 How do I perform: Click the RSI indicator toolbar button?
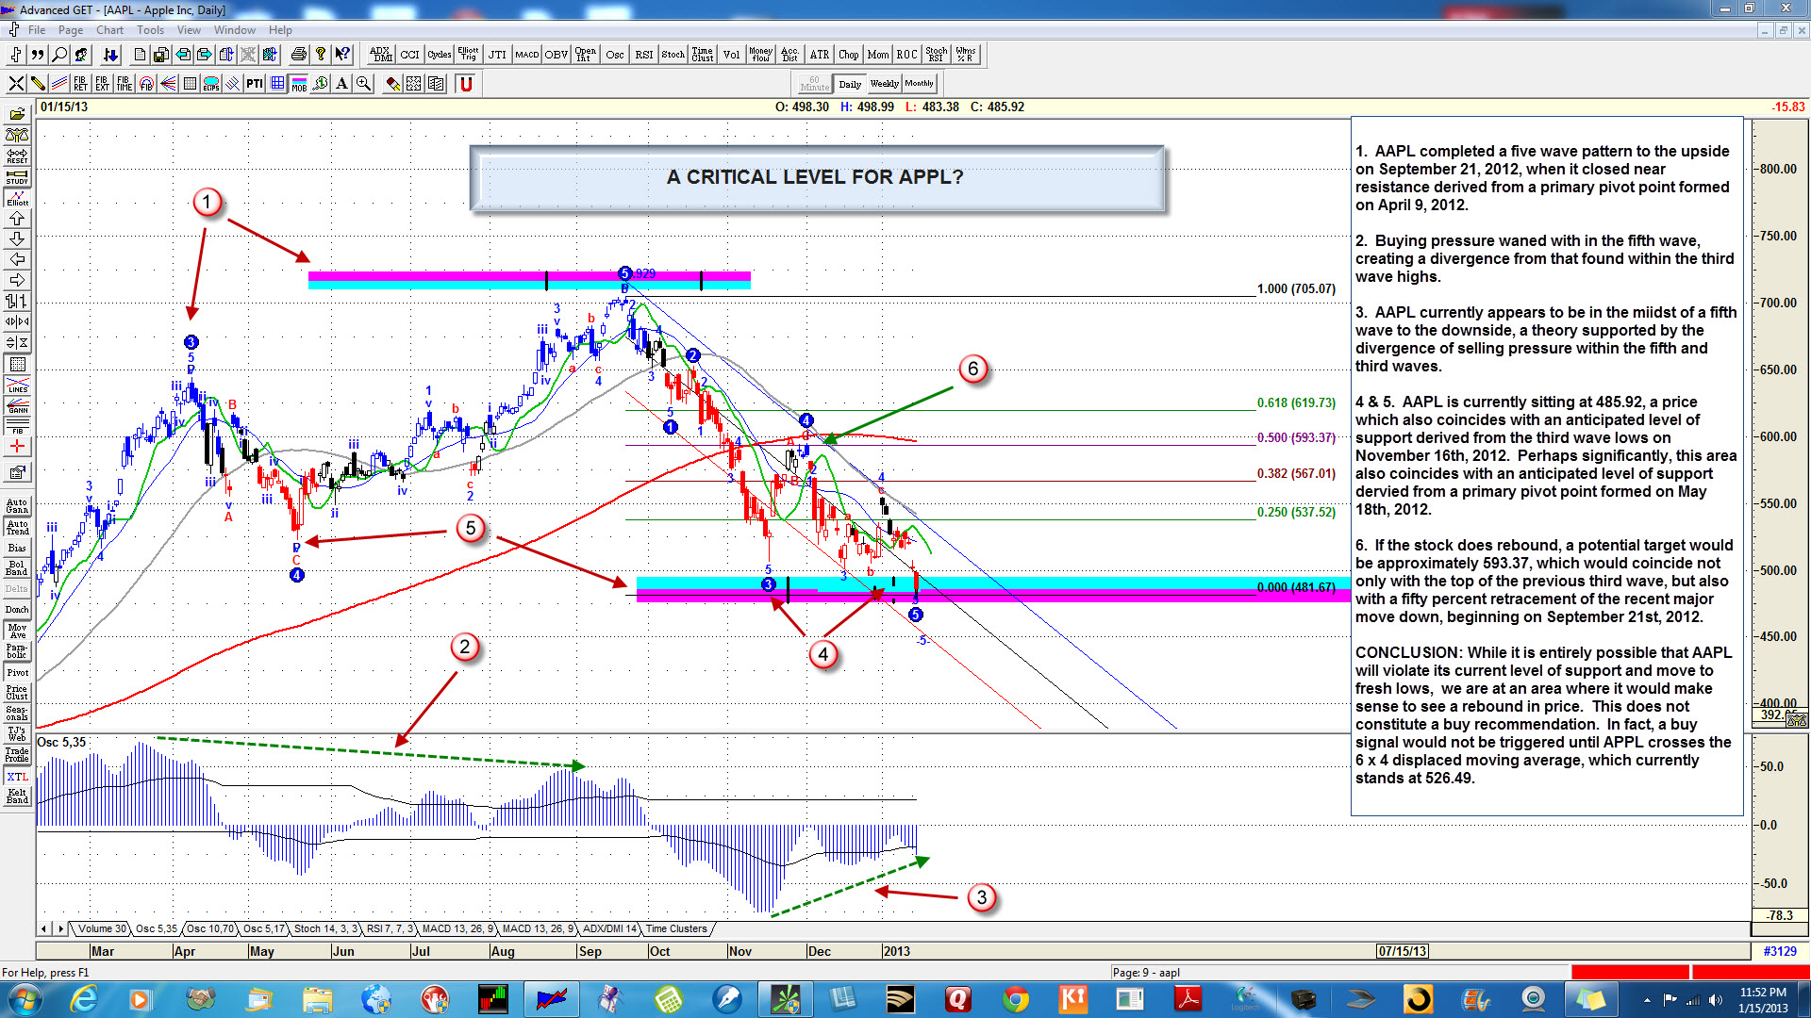(643, 55)
